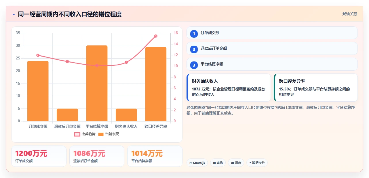
Task: Toggle the 当前表现 legend entry
Action: coord(109,134)
